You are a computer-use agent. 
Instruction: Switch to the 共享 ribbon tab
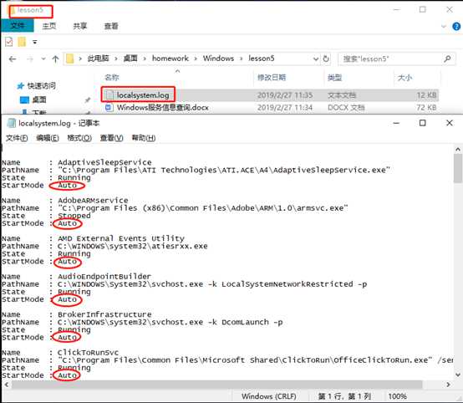pyautogui.click(x=80, y=26)
